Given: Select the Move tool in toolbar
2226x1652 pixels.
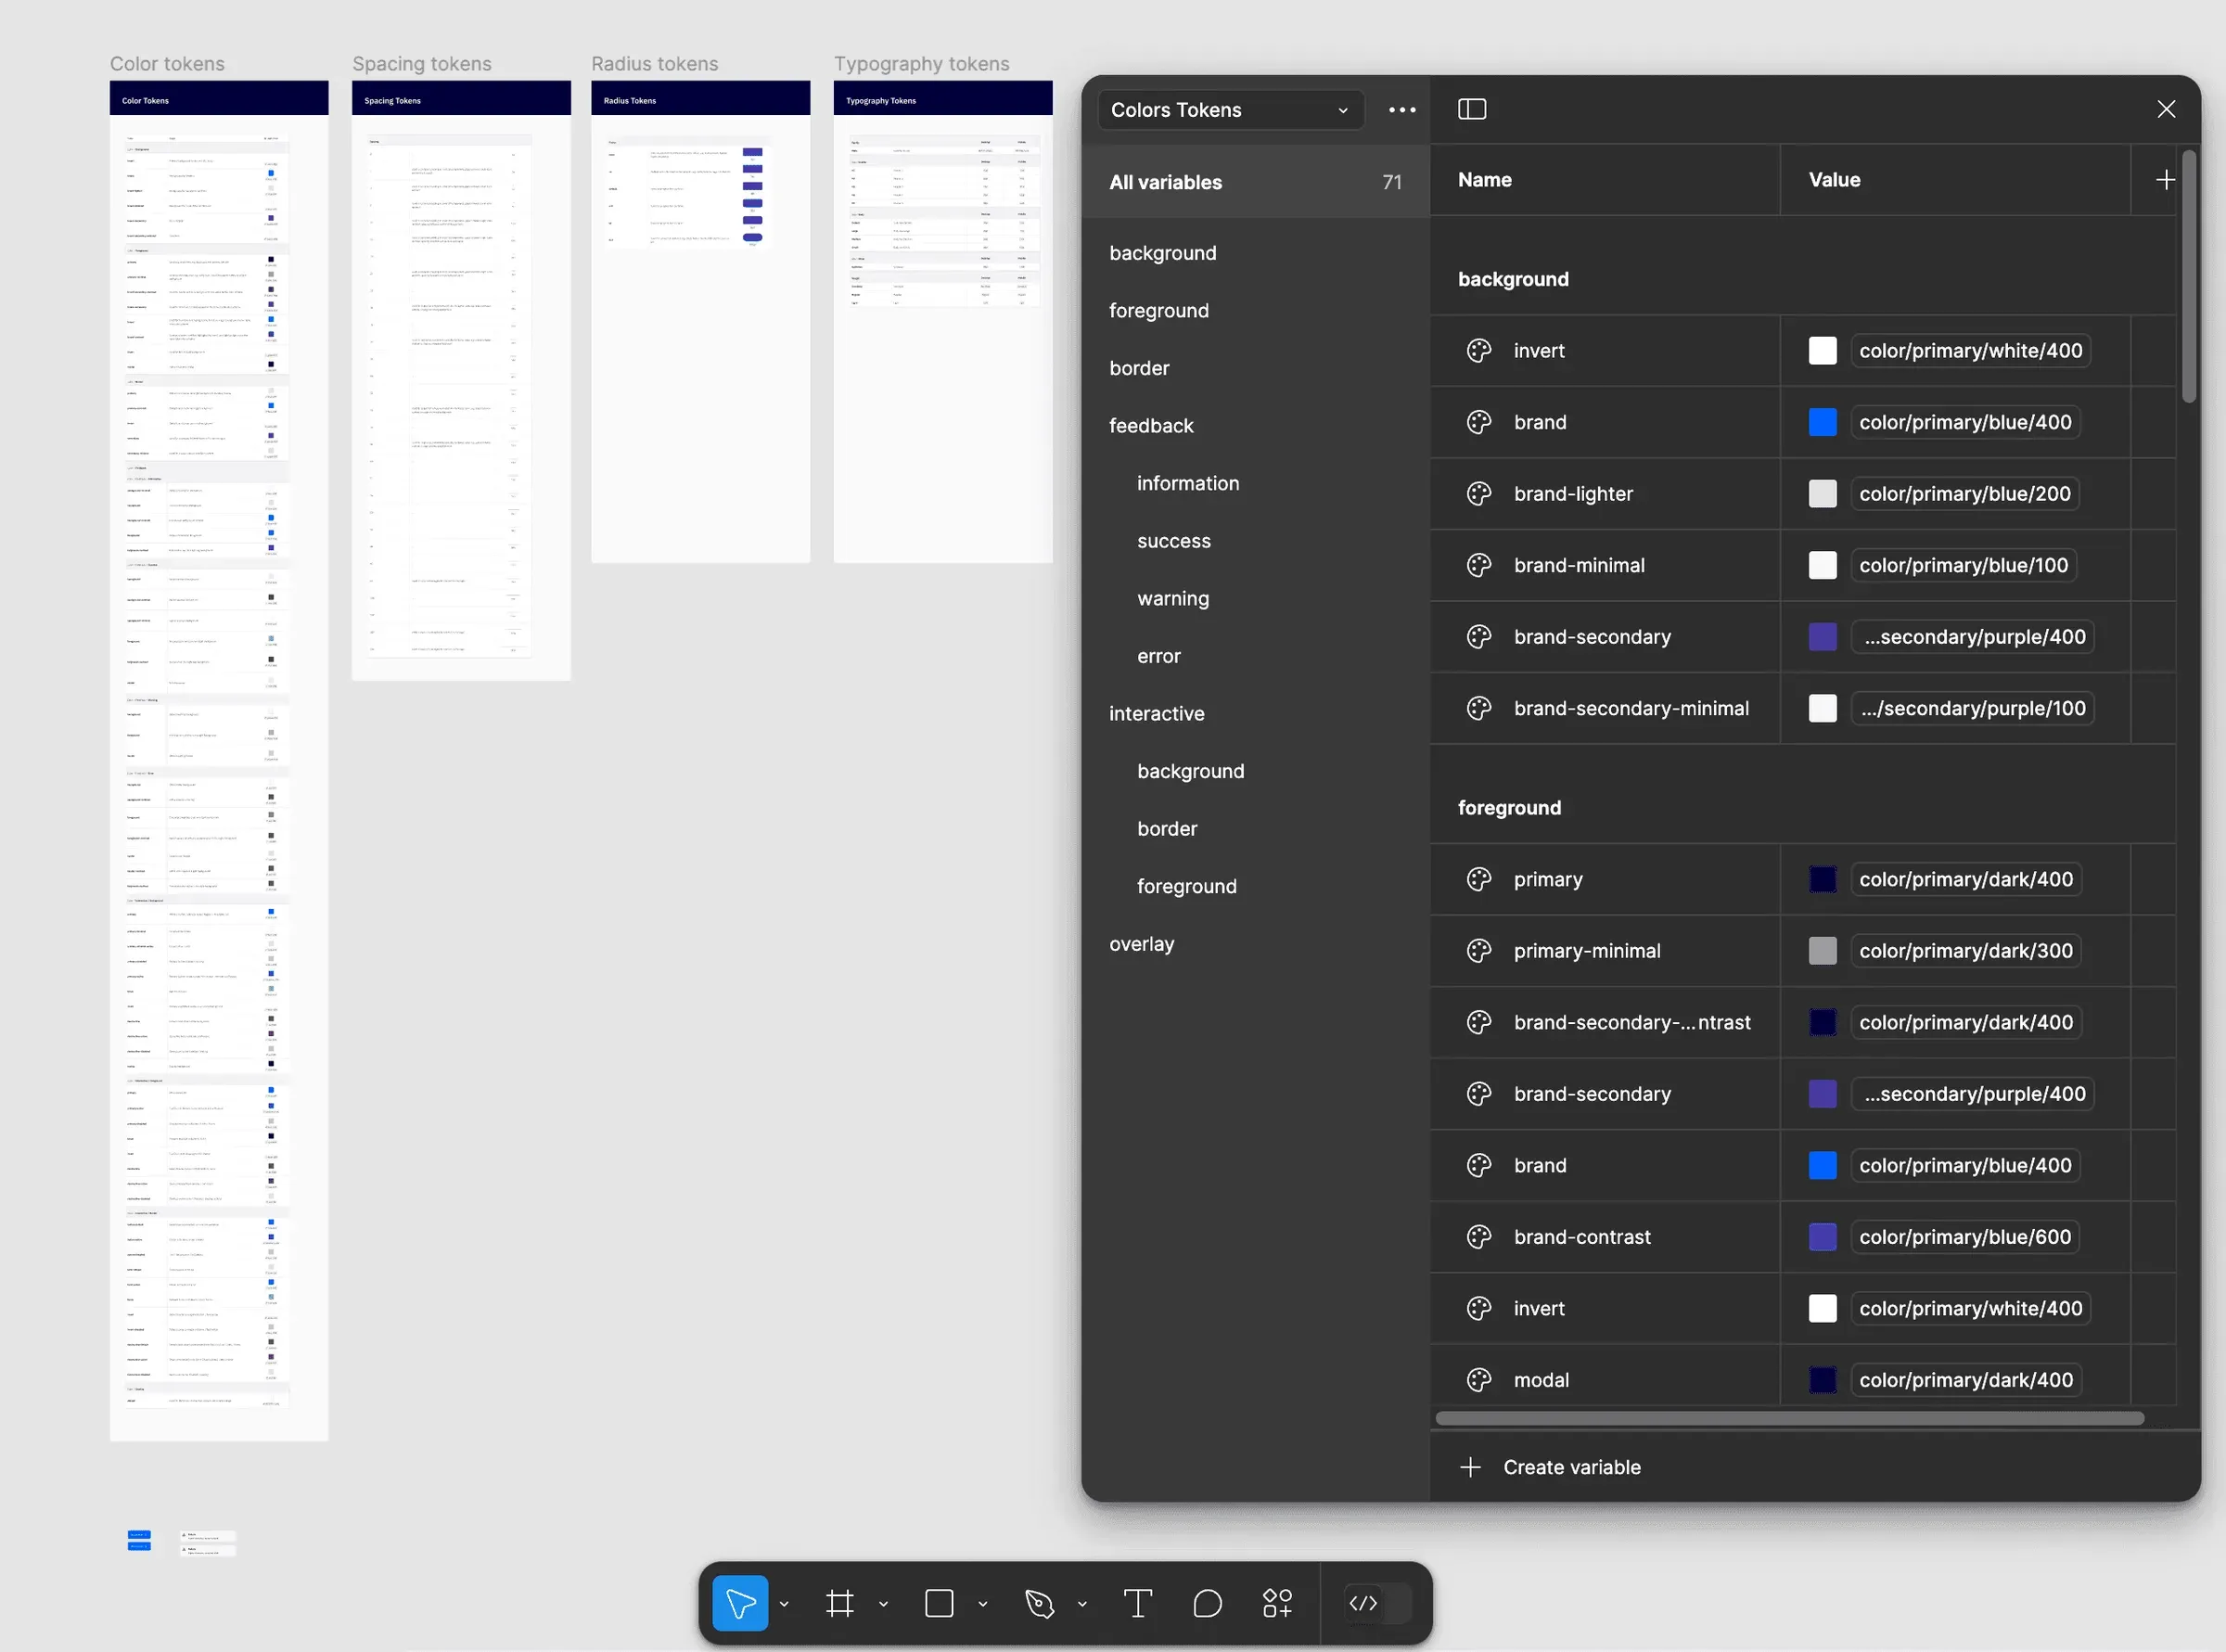Looking at the screenshot, I should 740,1603.
